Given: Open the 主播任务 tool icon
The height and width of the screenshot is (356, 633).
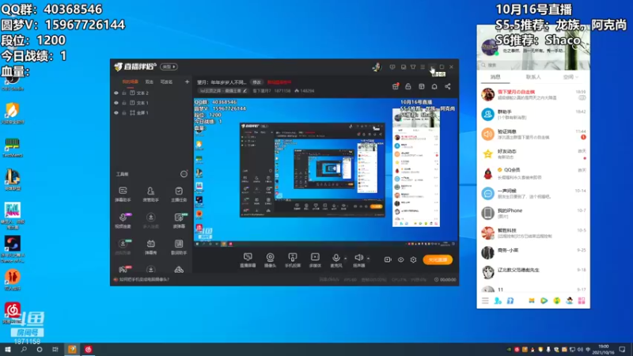Looking at the screenshot, I should pyautogui.click(x=179, y=193).
